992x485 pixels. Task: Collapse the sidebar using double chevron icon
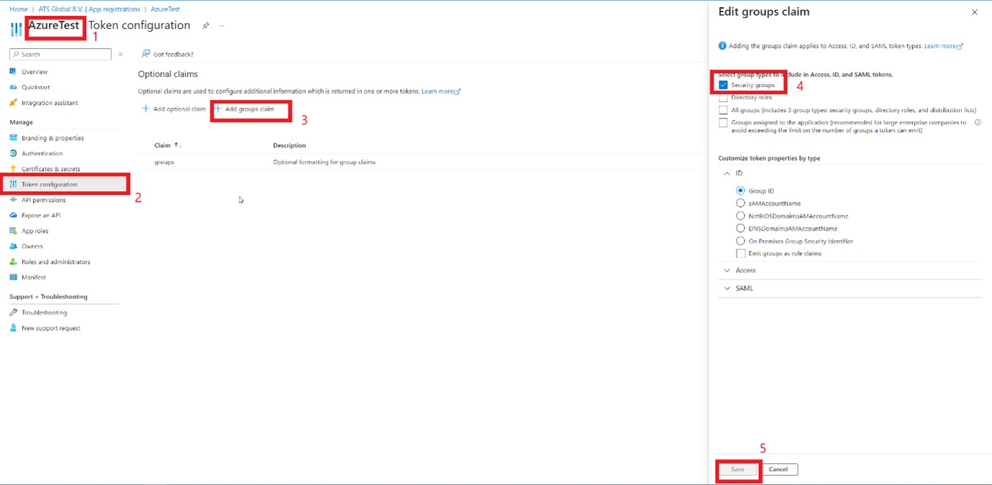tap(121, 55)
